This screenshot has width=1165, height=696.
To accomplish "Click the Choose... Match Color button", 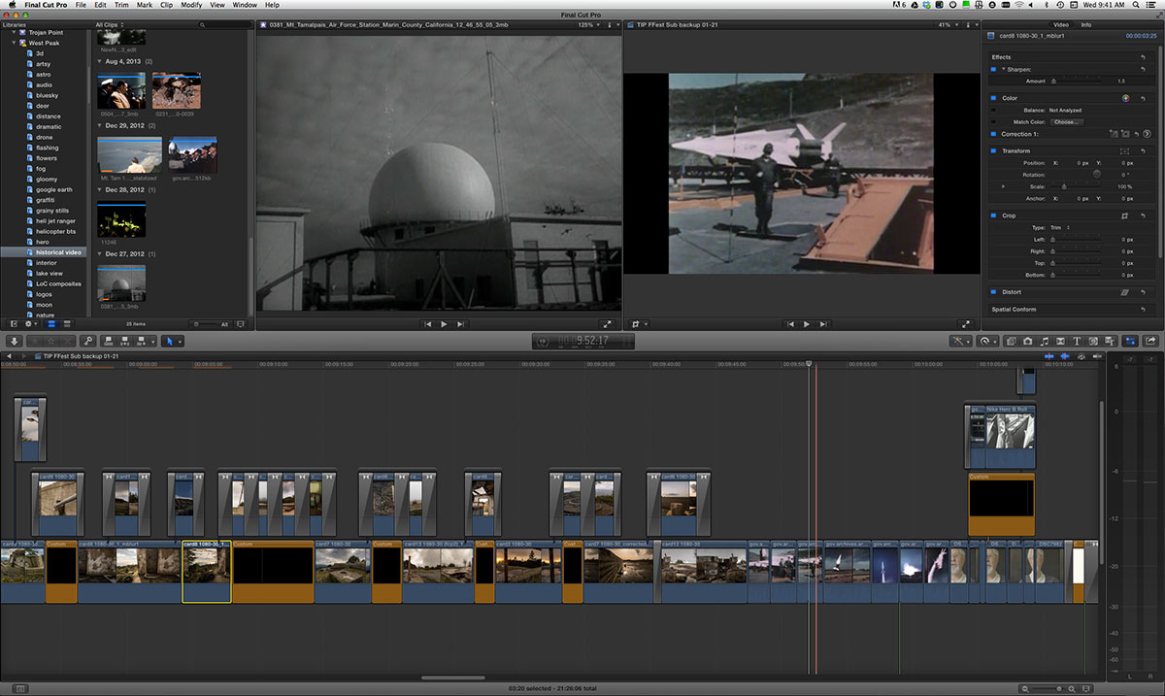I will (1065, 121).
